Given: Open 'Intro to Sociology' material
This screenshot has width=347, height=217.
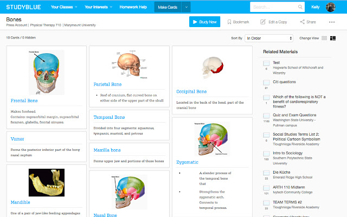Looking at the screenshot, I should tap(287, 153).
